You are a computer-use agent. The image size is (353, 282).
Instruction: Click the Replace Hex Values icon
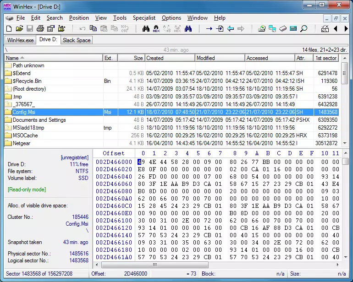pos(177,28)
